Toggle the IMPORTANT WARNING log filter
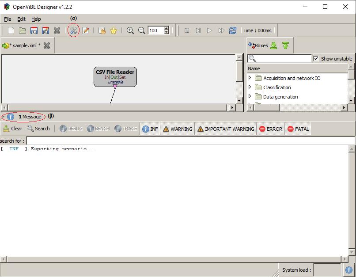Image resolution: width=356 pixels, height=277 pixels. point(225,129)
